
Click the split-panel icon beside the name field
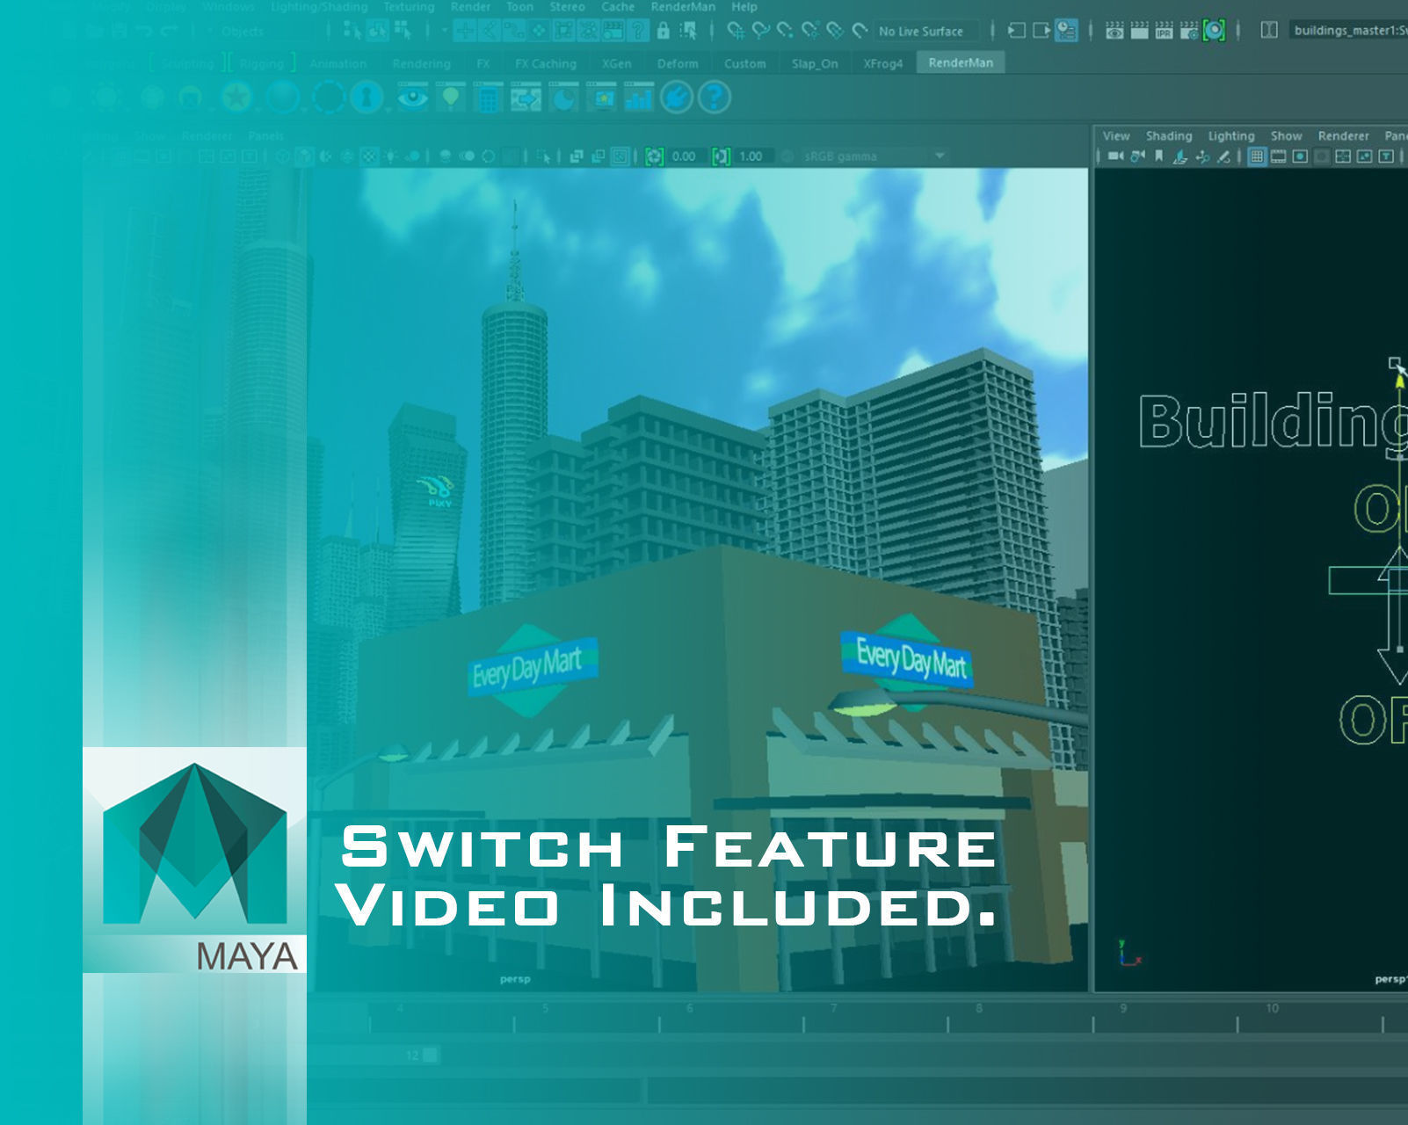click(x=1268, y=31)
